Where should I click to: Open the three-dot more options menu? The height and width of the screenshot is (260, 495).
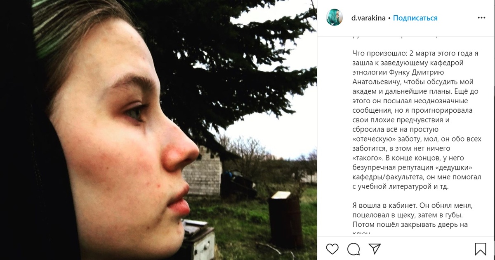[481, 18]
